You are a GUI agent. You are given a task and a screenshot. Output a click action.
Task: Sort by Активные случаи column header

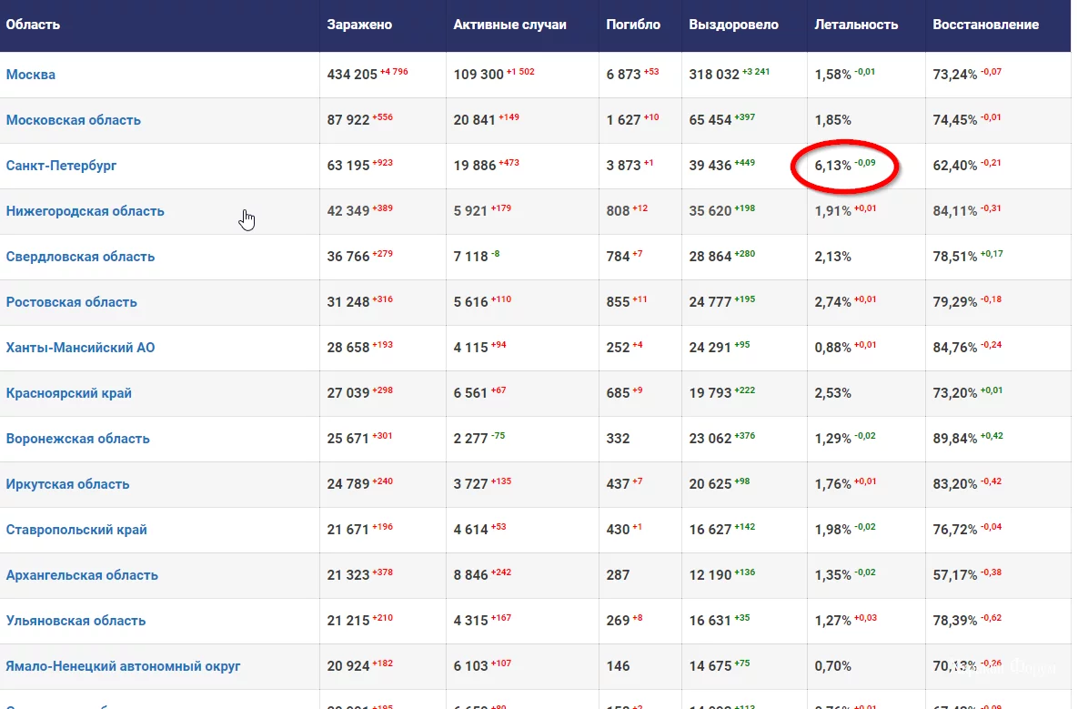[x=509, y=25]
